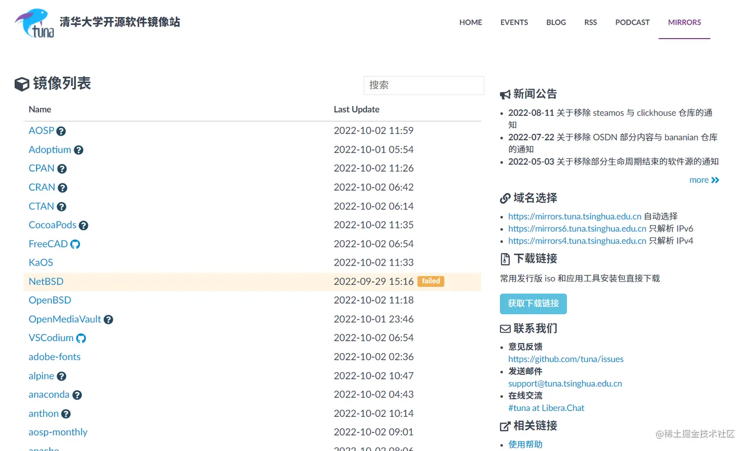747x451 pixels.
Task: Open the adobe-fonts mirror link
Action: pos(54,357)
